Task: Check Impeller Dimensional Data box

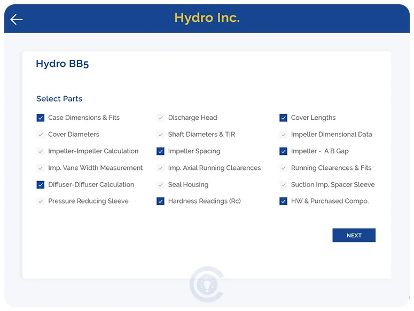Action: (x=284, y=135)
